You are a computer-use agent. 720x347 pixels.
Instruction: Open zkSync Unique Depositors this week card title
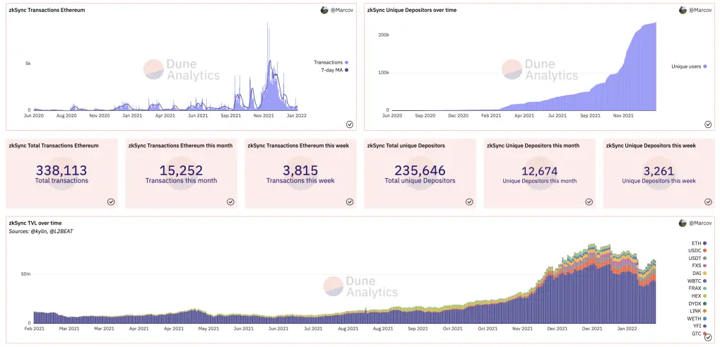click(651, 146)
